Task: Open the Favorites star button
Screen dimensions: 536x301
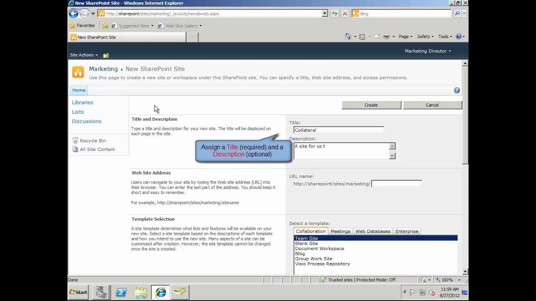Action: [82, 26]
